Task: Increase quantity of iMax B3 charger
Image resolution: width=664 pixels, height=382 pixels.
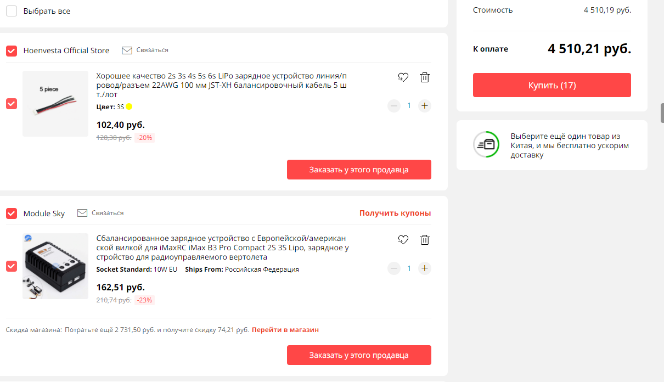Action: (x=424, y=268)
